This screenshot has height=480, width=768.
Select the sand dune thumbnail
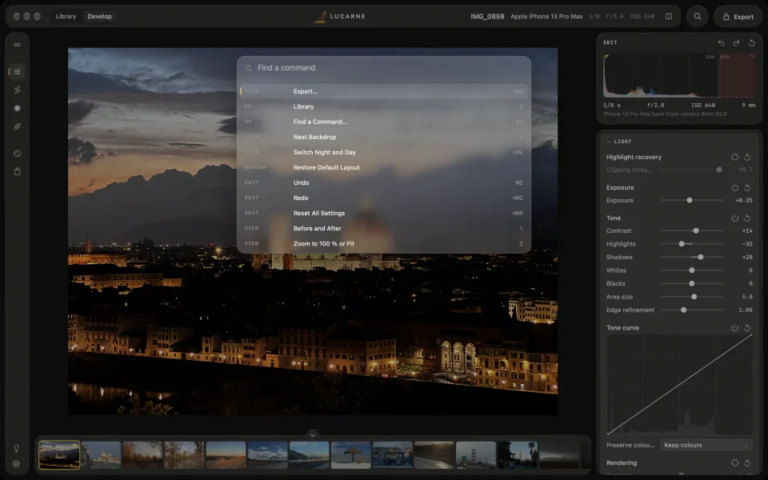tap(226, 455)
